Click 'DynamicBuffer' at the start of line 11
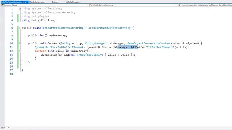 (45, 47)
